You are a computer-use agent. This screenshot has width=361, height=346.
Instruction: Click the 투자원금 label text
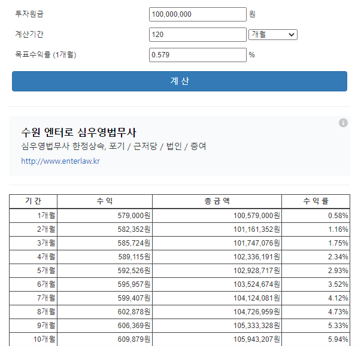[29, 14]
